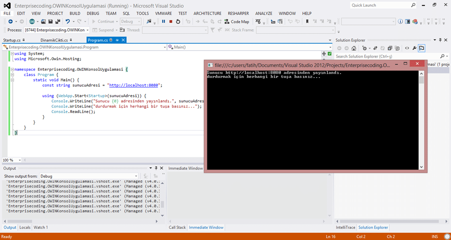Collapse the namespace code block
The height and width of the screenshot is (240, 451).
pos(12,69)
